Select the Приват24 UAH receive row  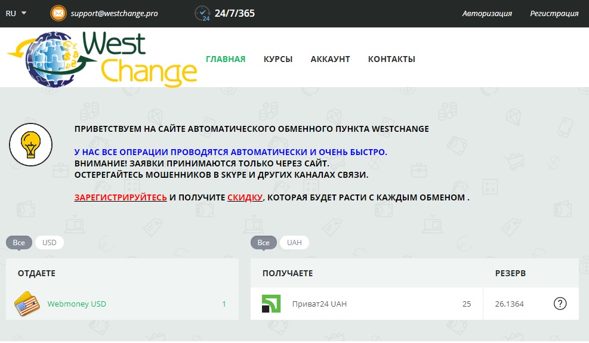click(x=366, y=304)
